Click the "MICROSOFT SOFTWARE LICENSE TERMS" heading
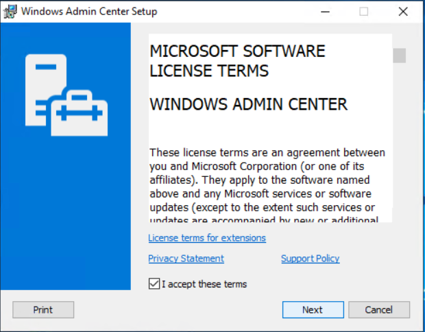The height and width of the screenshot is (332, 425). [x=237, y=61]
